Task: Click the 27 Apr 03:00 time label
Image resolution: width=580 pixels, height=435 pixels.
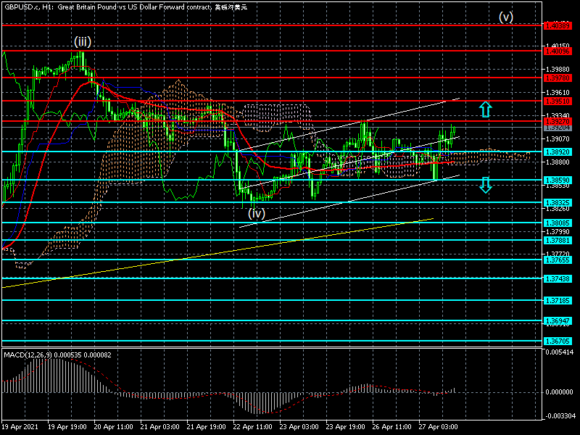Action: 438,427
